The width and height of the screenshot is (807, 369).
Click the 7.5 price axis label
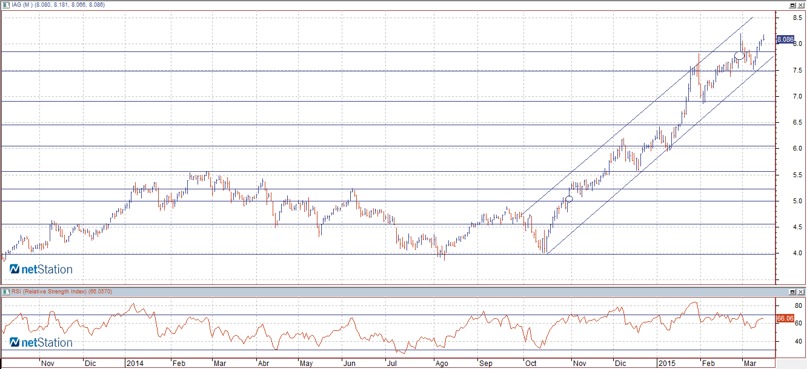coord(798,71)
